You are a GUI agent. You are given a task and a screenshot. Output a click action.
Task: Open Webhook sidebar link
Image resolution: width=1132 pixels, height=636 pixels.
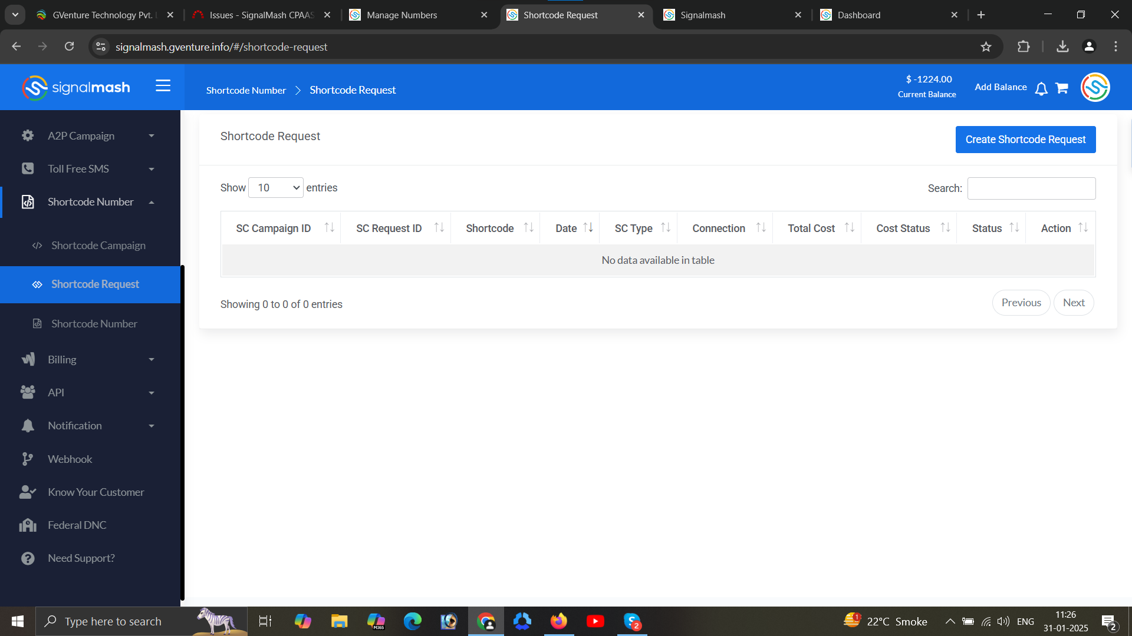(x=70, y=459)
